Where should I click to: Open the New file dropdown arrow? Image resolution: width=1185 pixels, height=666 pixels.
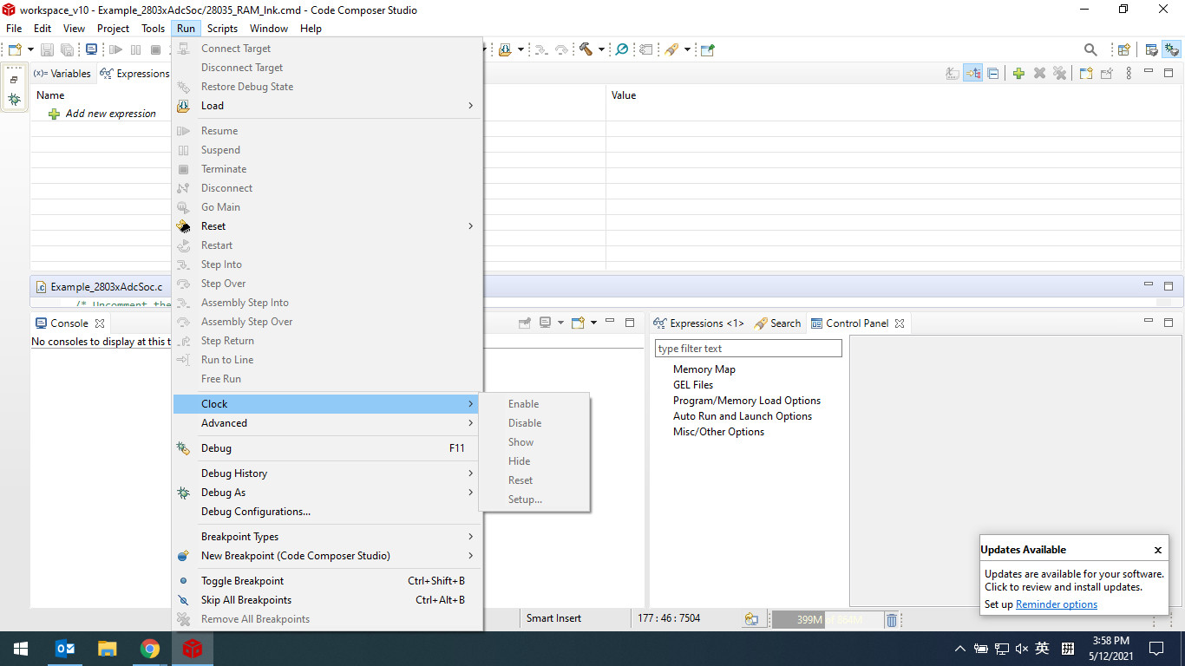30,49
